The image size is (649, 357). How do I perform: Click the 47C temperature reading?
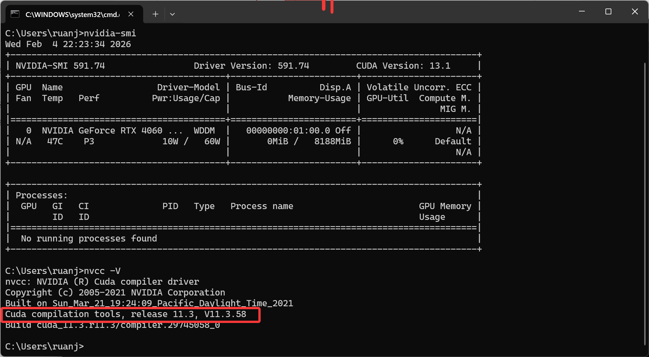(x=55, y=141)
